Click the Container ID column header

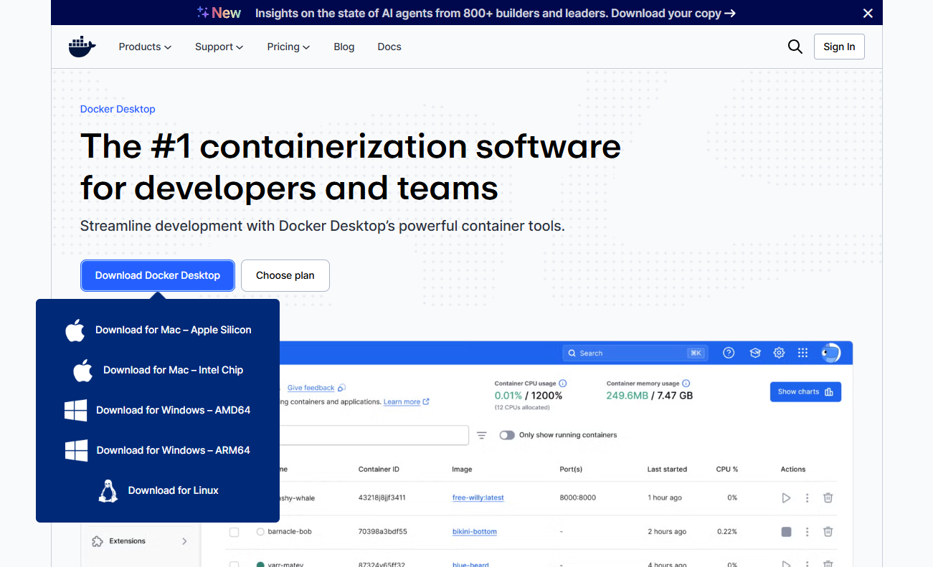coord(379,470)
